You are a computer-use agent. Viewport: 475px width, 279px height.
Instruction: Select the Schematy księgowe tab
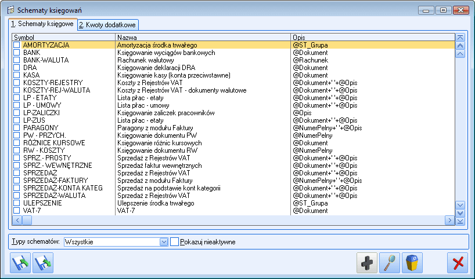point(42,24)
